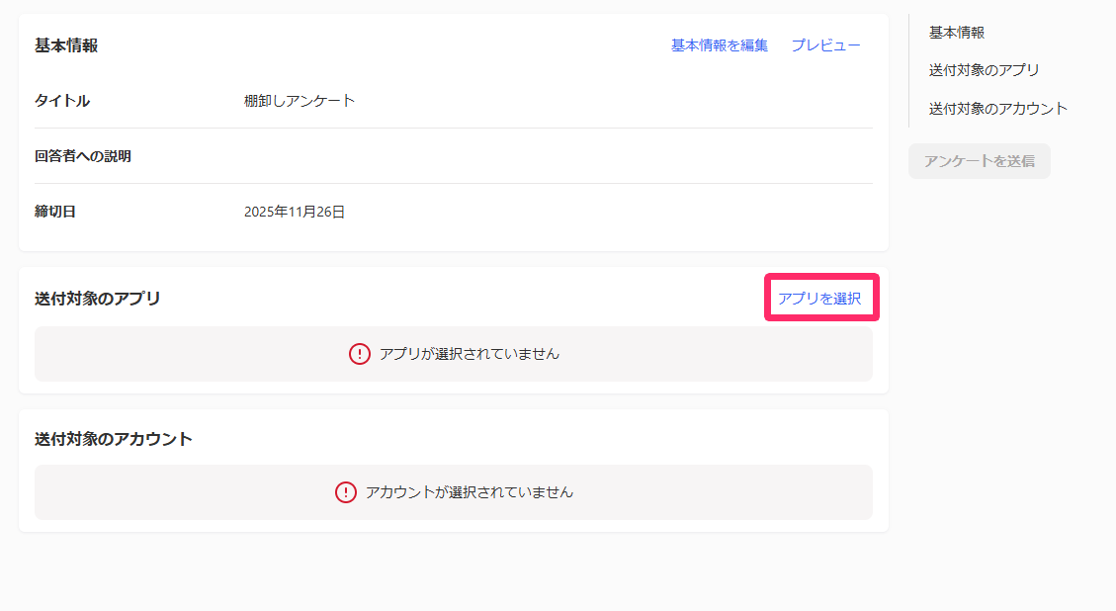
Task: Click the red warning icon for unselected accounts
Action: tap(346, 492)
